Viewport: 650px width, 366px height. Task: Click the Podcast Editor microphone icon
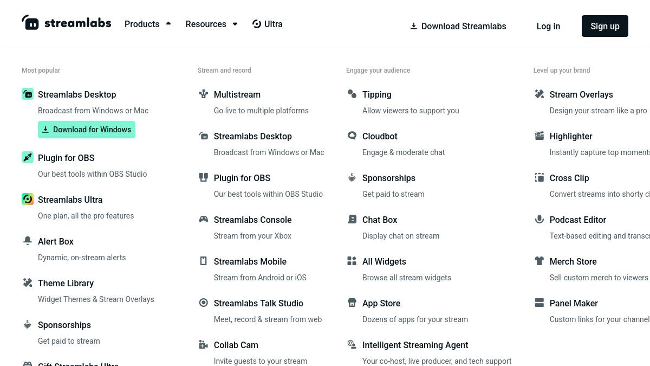point(539,219)
